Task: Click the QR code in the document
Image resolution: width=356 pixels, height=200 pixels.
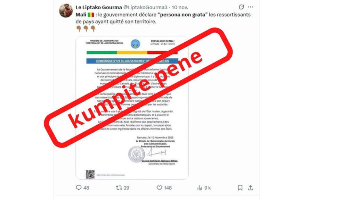Action: coord(90,174)
